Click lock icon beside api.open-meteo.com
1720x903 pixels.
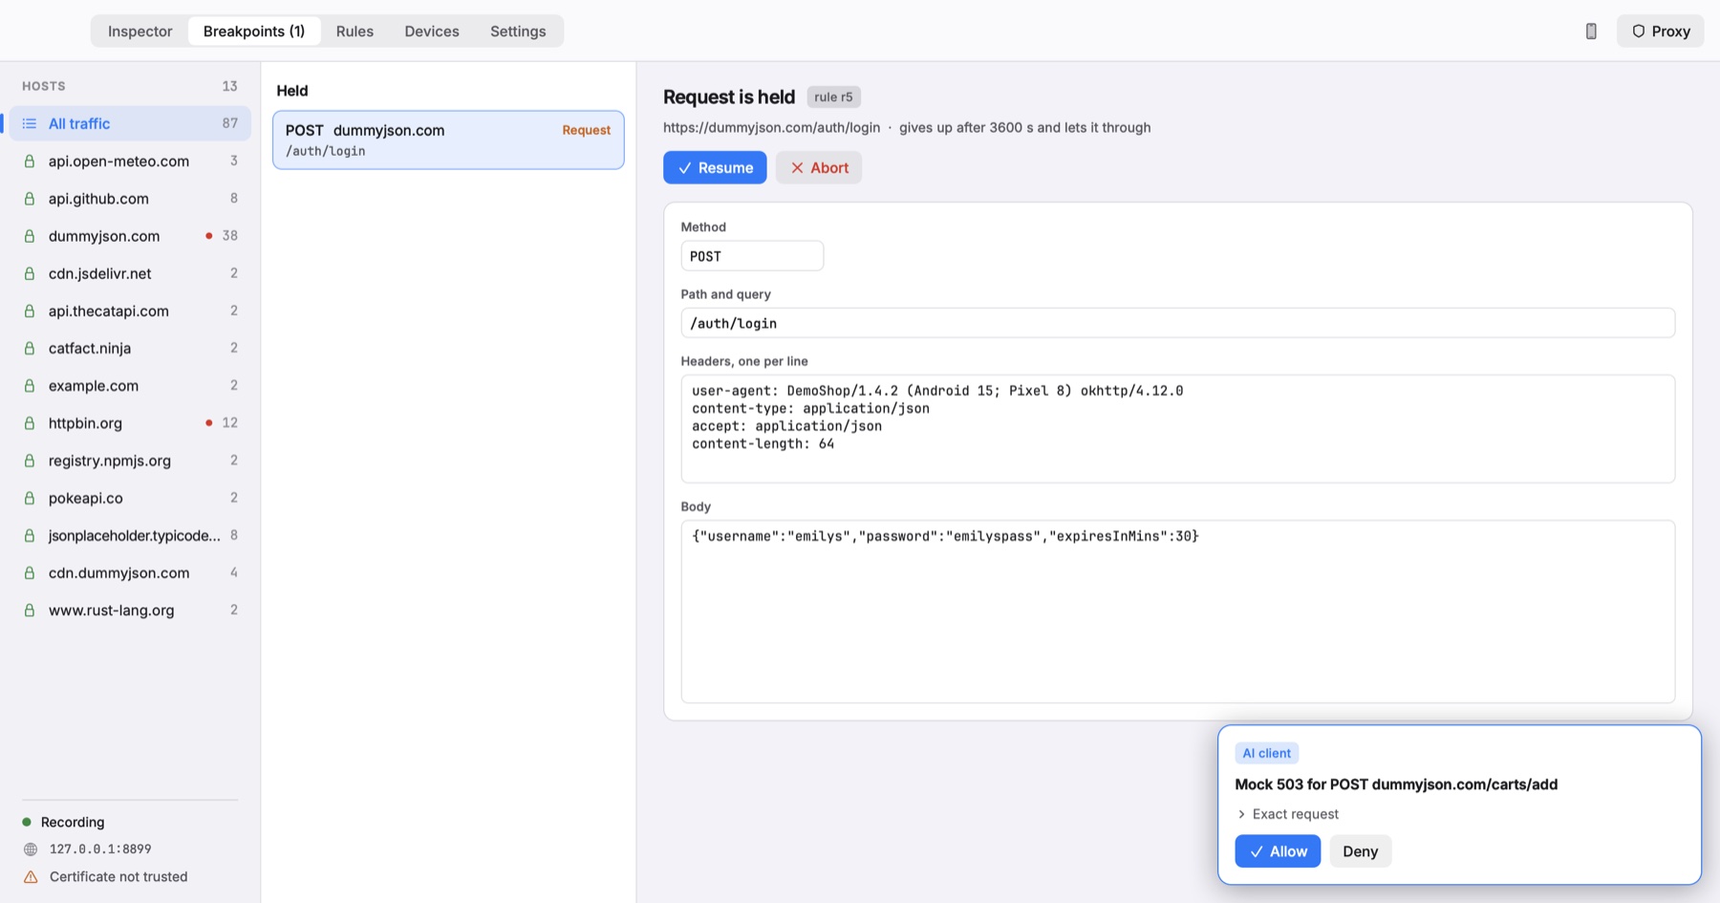pyautogui.click(x=30, y=161)
